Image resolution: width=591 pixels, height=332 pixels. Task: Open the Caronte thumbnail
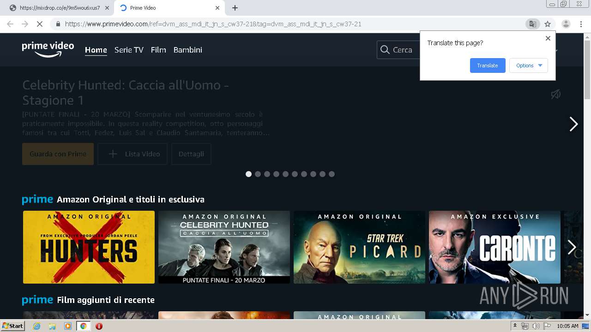click(495, 247)
